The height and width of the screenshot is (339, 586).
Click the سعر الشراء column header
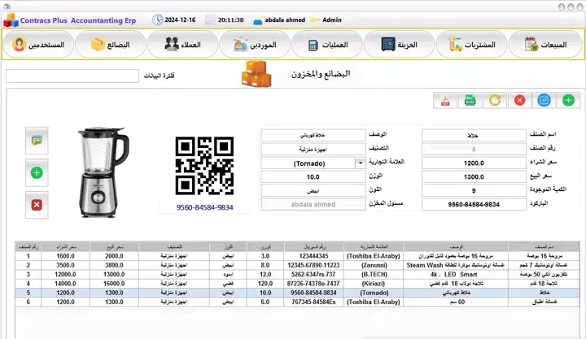click(65, 247)
